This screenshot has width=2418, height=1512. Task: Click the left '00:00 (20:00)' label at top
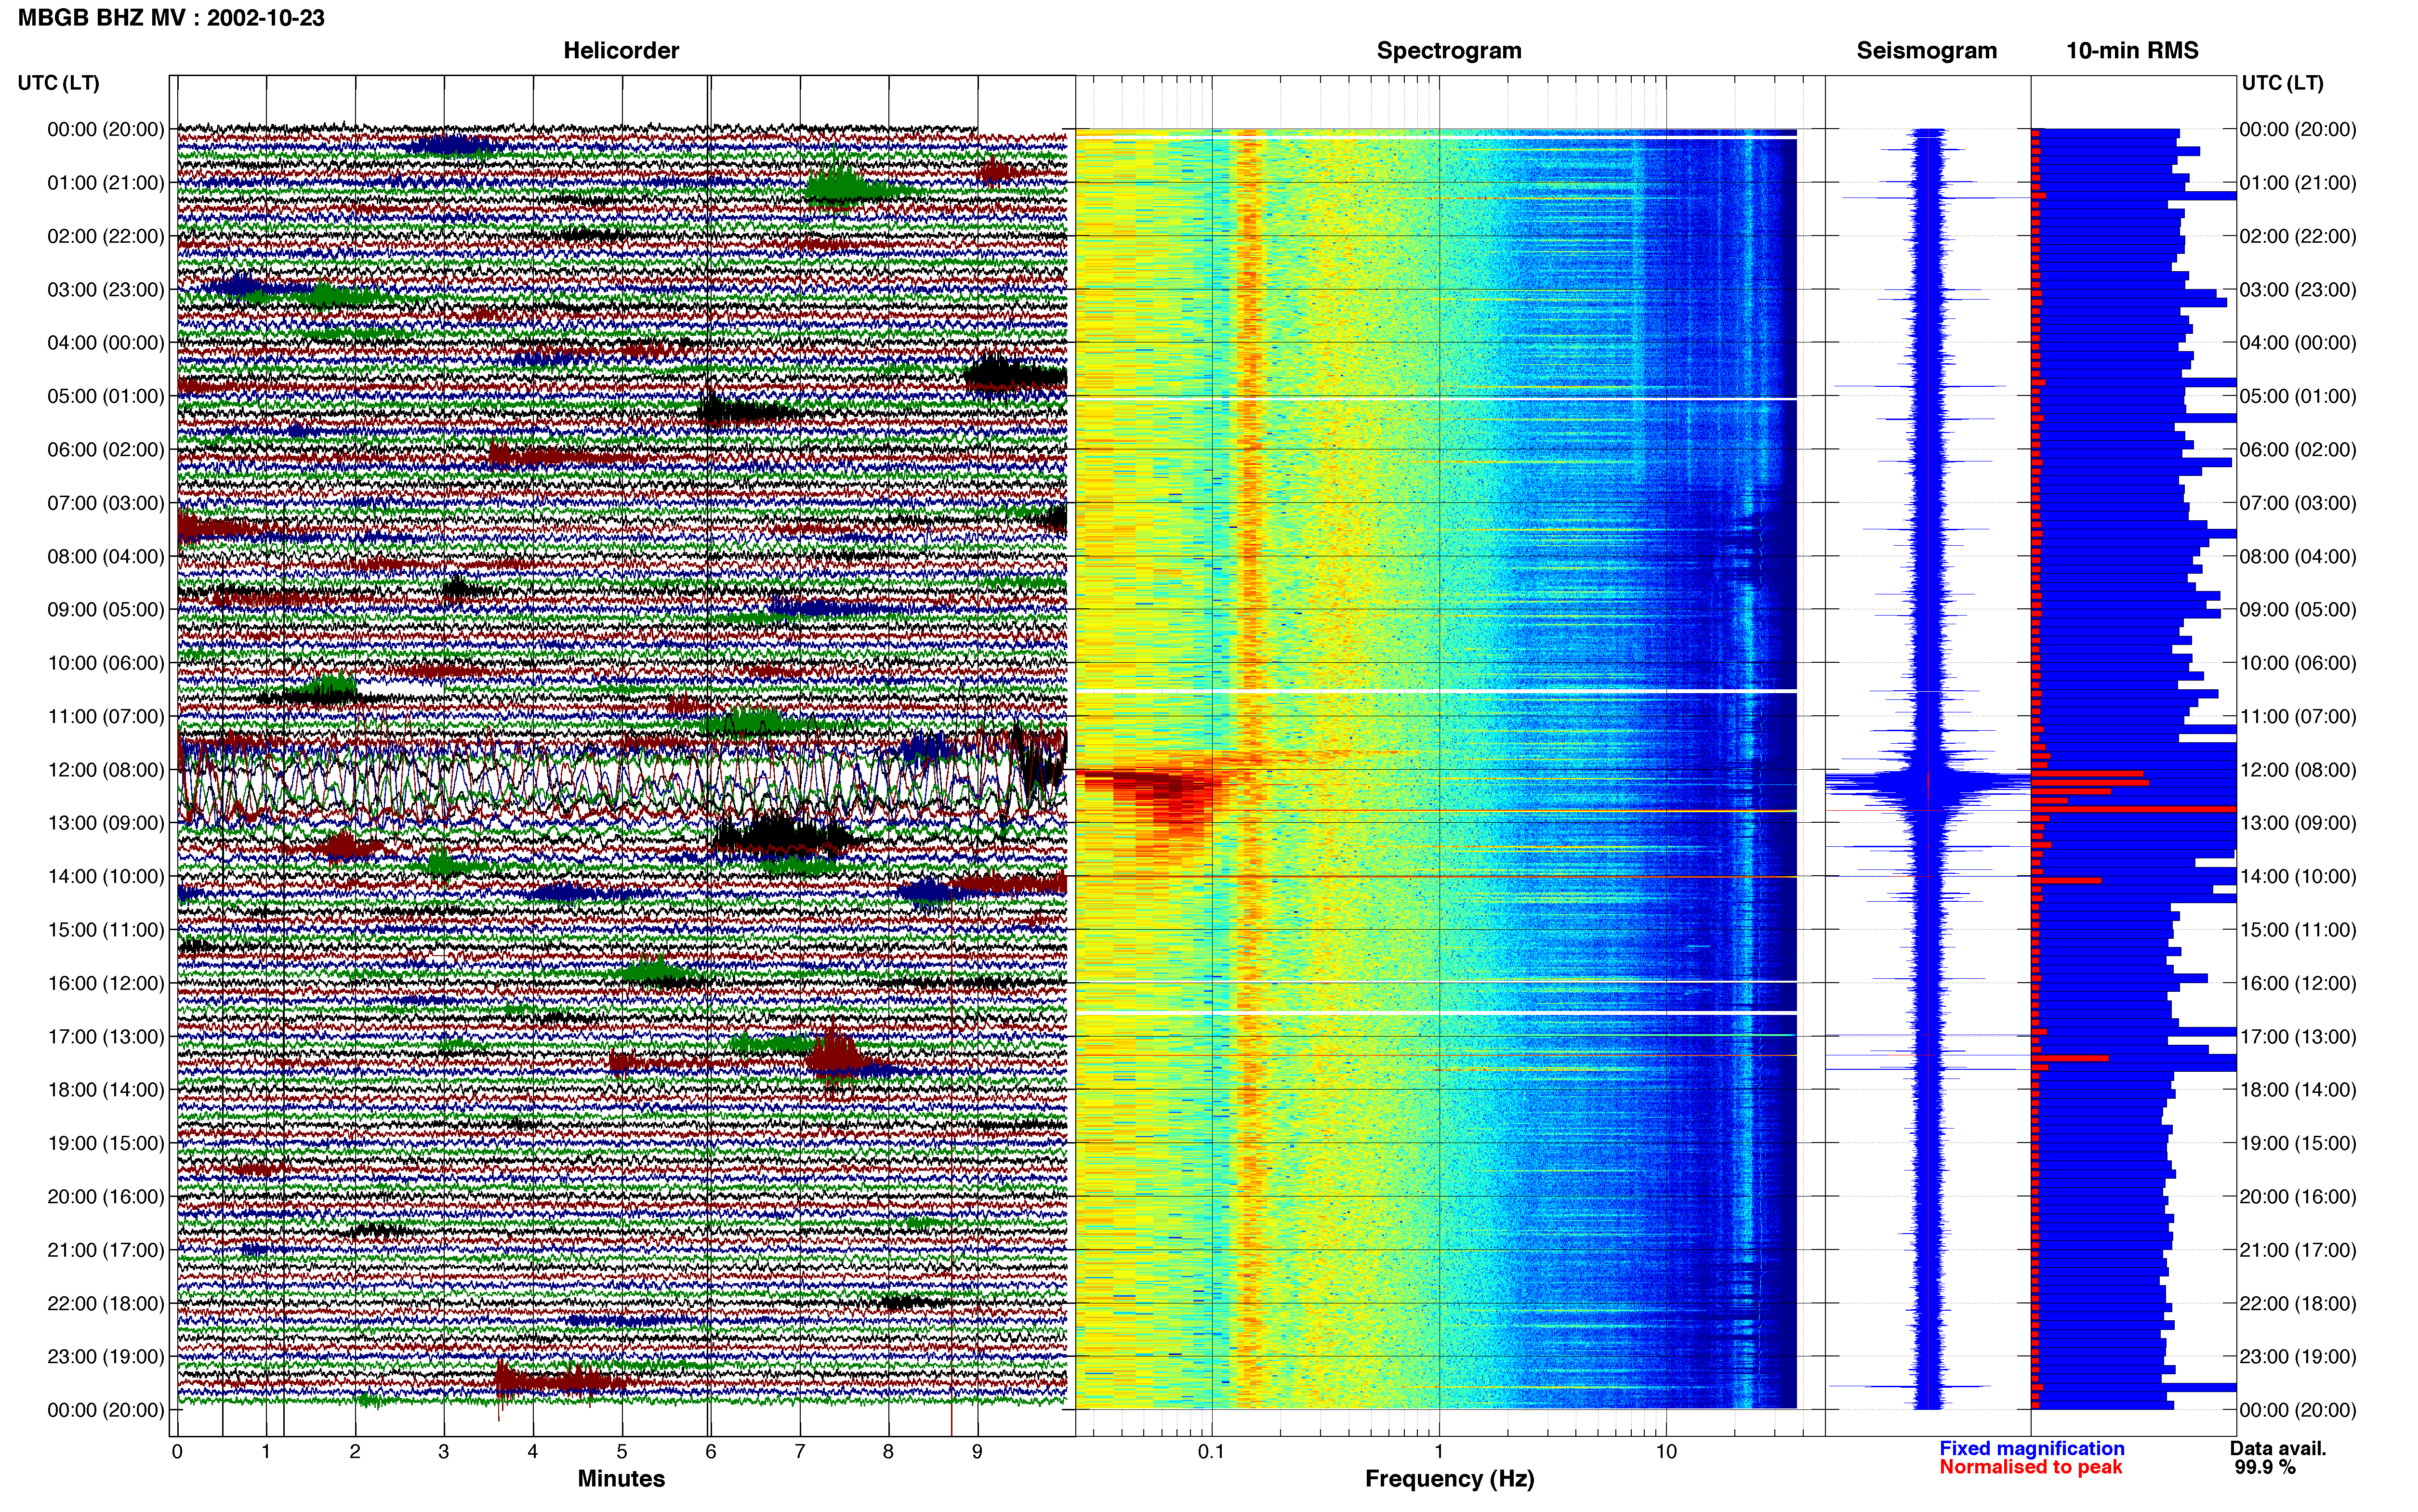[x=106, y=130]
